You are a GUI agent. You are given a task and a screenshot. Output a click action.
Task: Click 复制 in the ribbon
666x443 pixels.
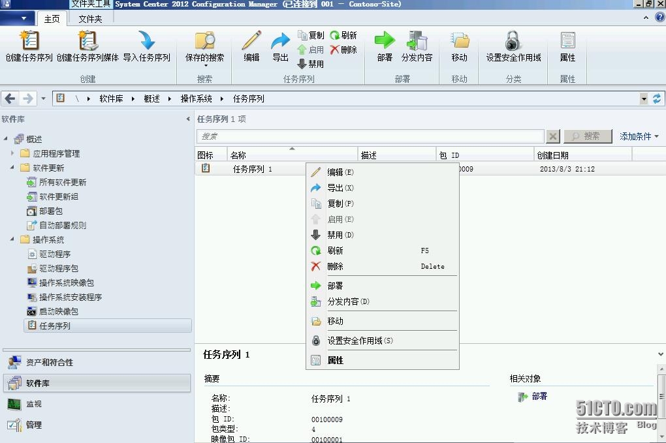[311, 35]
